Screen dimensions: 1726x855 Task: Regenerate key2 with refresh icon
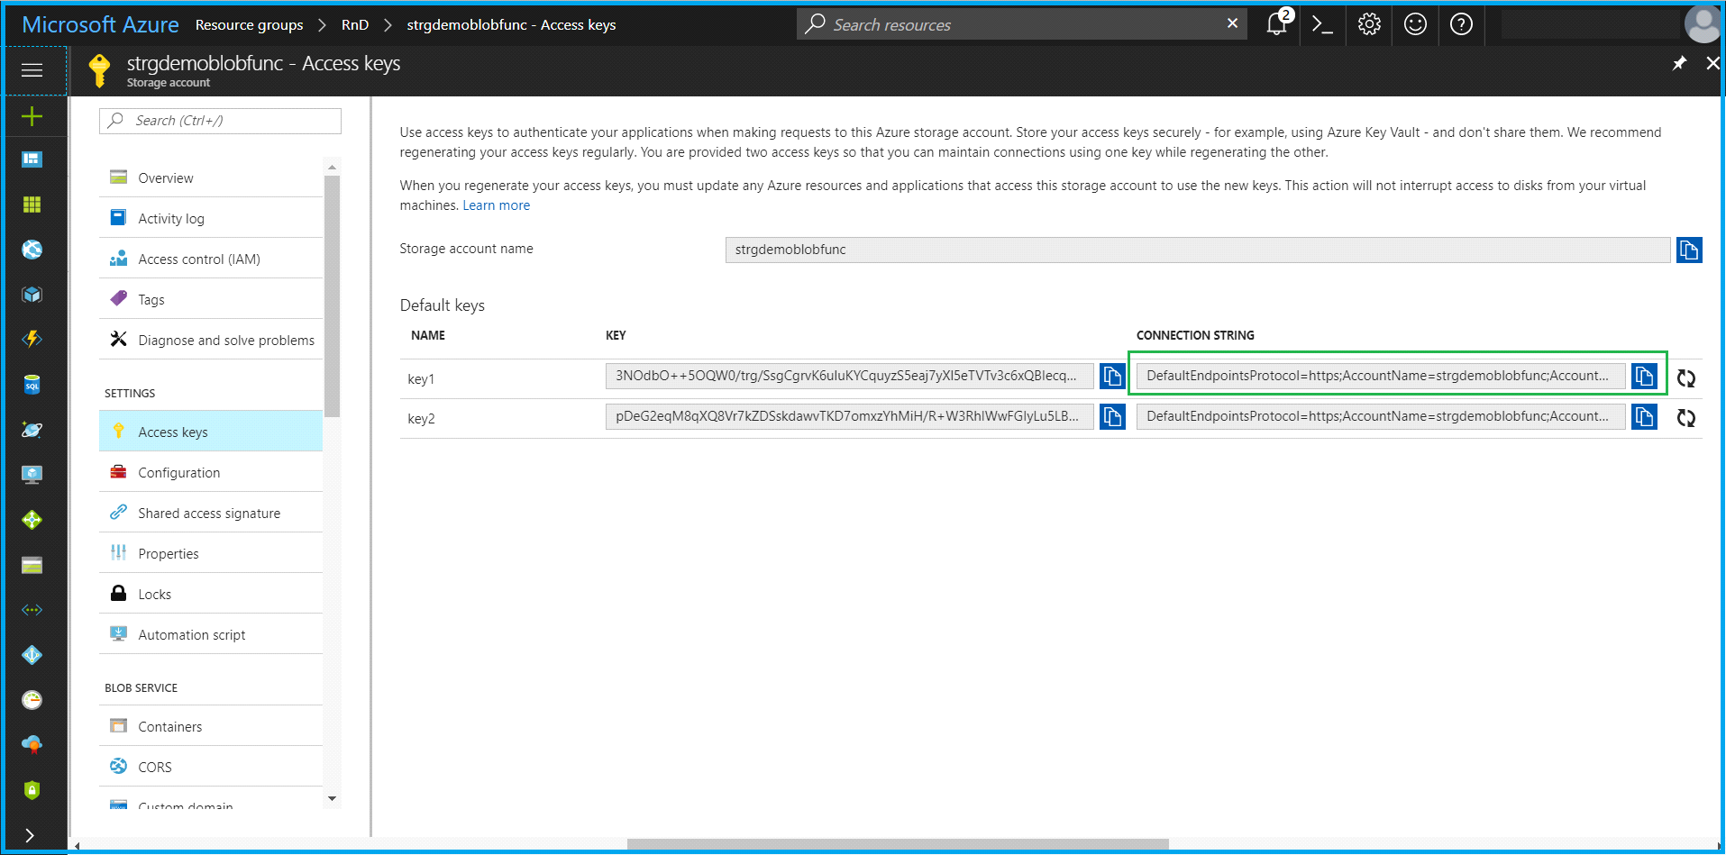pos(1685,418)
